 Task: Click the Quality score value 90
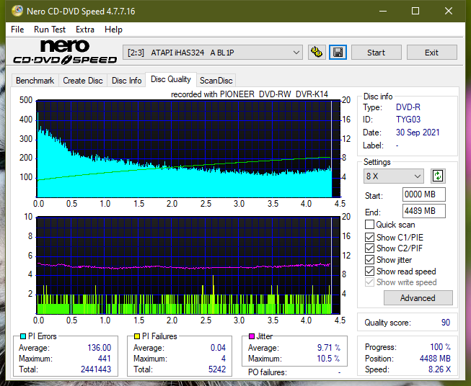[x=446, y=323]
